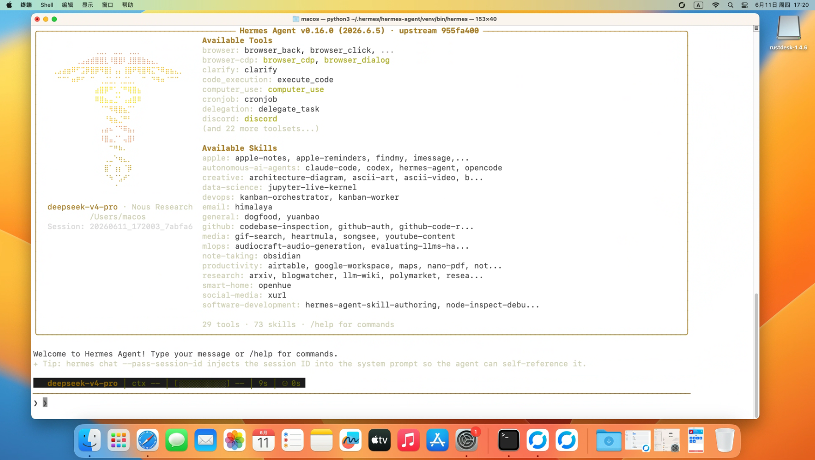815x460 pixels.
Task: Open Freeform app in dock
Action: (x=350, y=440)
